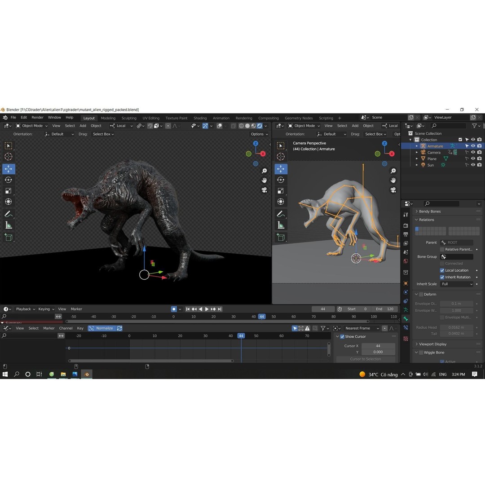The width and height of the screenshot is (485, 485).
Task: Open Orientation Default dropdown in left viewport
Action: pyautogui.click(x=59, y=134)
